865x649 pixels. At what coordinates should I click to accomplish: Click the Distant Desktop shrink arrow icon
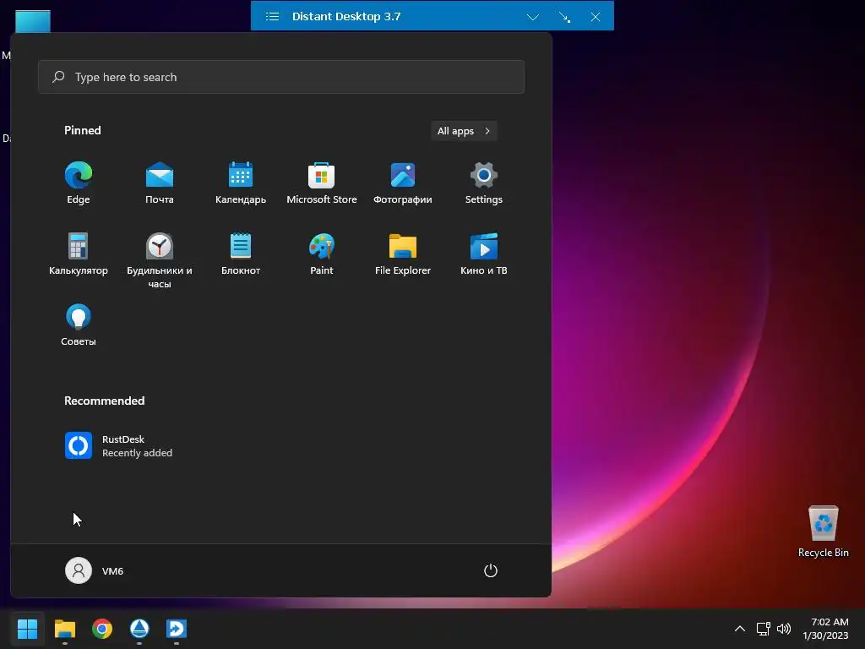pos(564,17)
